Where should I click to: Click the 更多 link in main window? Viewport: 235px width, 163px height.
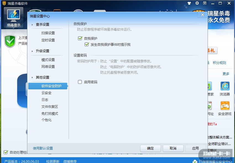226,74
